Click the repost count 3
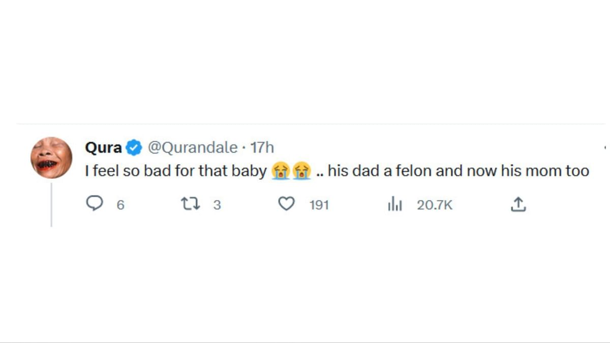Screen dimensions: 610x343 tap(217, 205)
